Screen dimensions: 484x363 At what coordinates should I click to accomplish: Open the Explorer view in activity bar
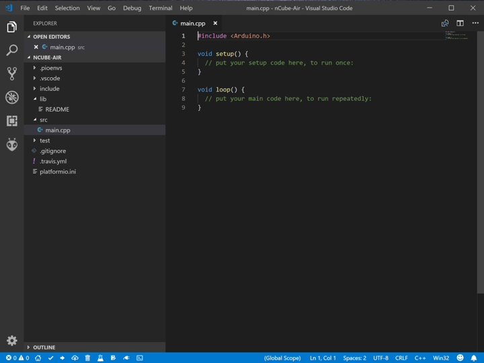[x=11, y=27]
